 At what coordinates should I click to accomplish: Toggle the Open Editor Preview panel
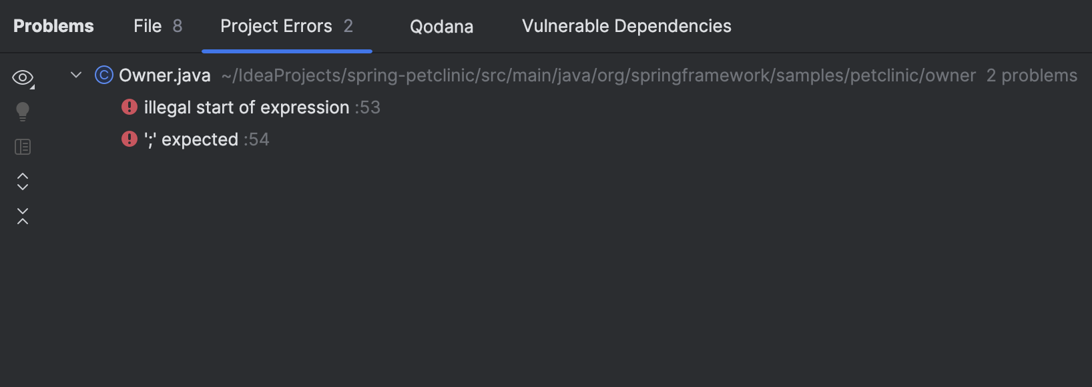pos(23,146)
